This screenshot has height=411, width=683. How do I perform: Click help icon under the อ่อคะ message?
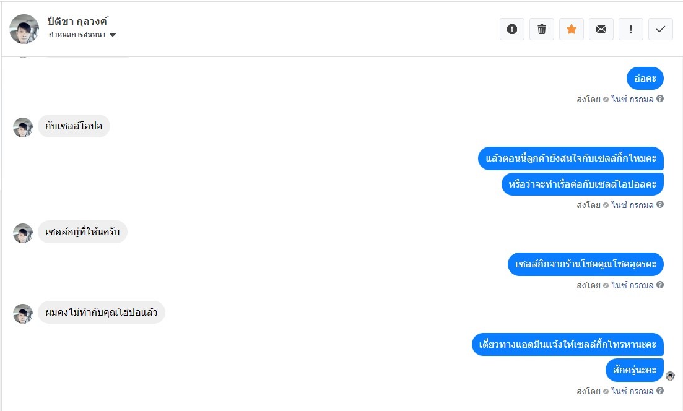660,98
